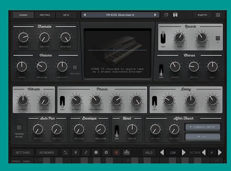231x171 pixels.
Task: Increase tempo with right arrow beside 120
Action: pyautogui.click(x=183, y=152)
